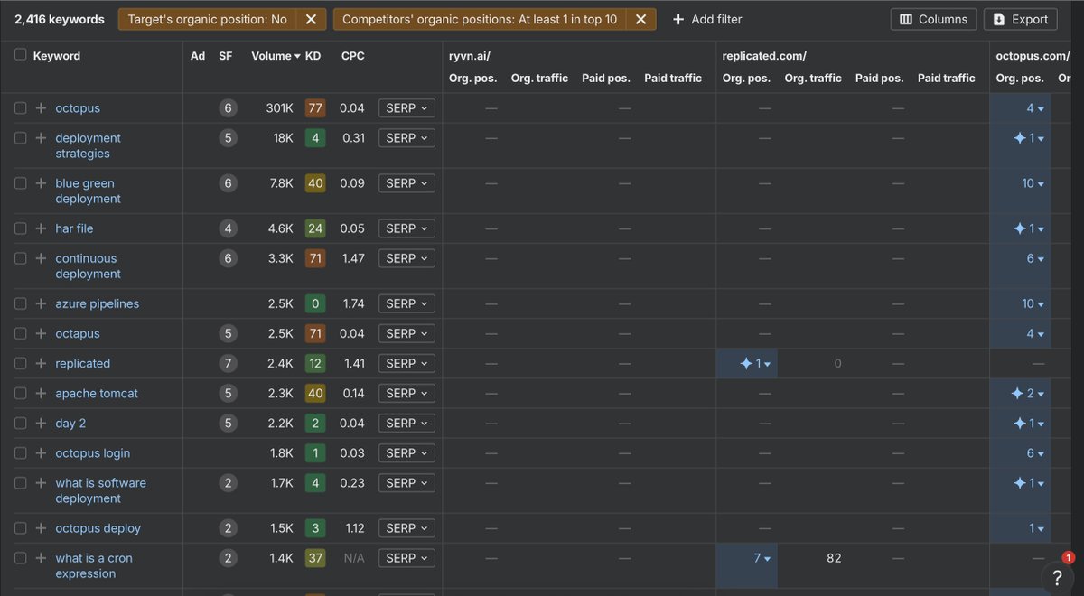The image size is (1084, 596).
Task: Add blue green deployment with plus icon
Action: [x=41, y=183]
